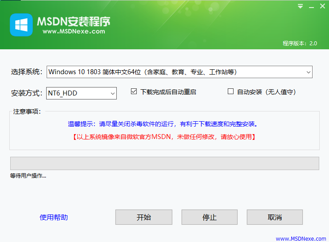Minimize the MSDN installer window
This screenshot has height=242, width=329.
click(311, 7)
